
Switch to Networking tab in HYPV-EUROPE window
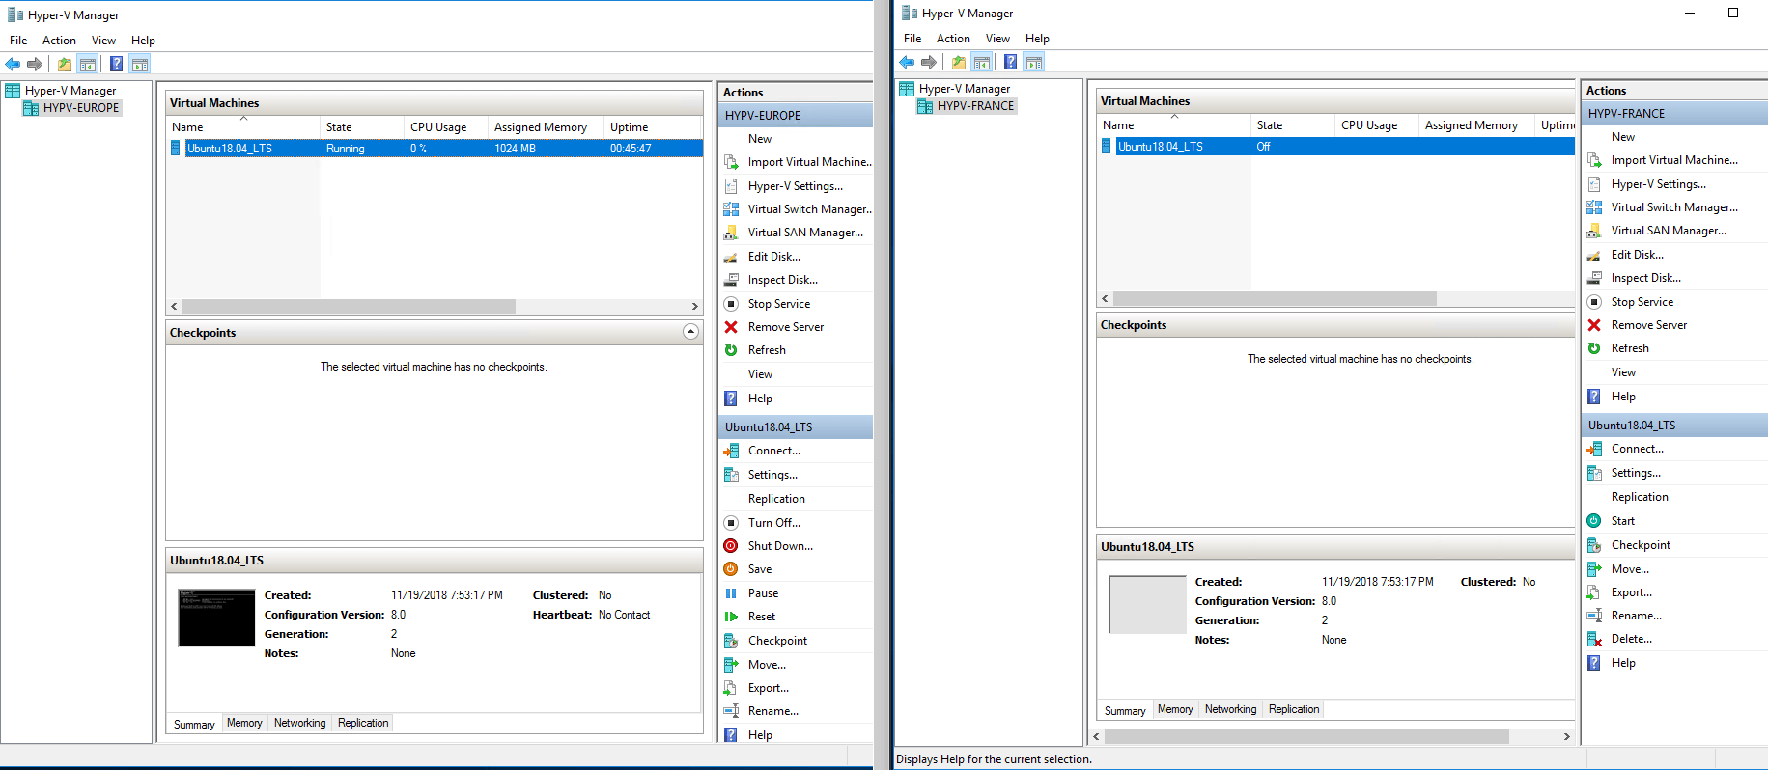(299, 723)
